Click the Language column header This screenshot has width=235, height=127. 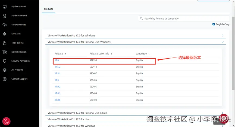click(141, 54)
